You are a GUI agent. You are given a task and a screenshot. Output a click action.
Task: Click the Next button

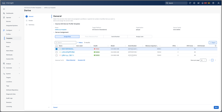click(x=216, y=107)
